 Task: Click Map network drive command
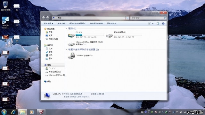pyautogui.click(x=96, y=23)
